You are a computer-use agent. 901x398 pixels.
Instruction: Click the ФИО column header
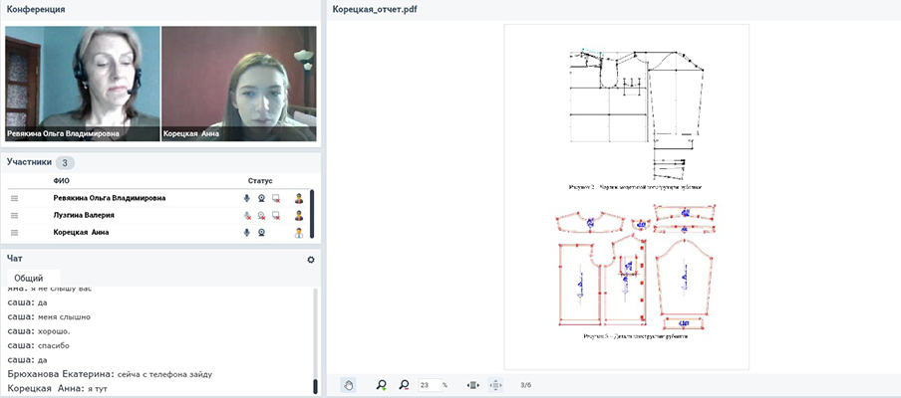point(62,181)
